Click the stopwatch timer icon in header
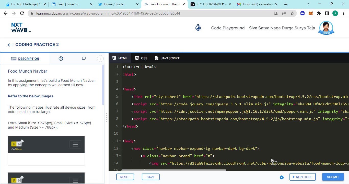This screenshot has width=349, height=184. [x=198, y=28]
